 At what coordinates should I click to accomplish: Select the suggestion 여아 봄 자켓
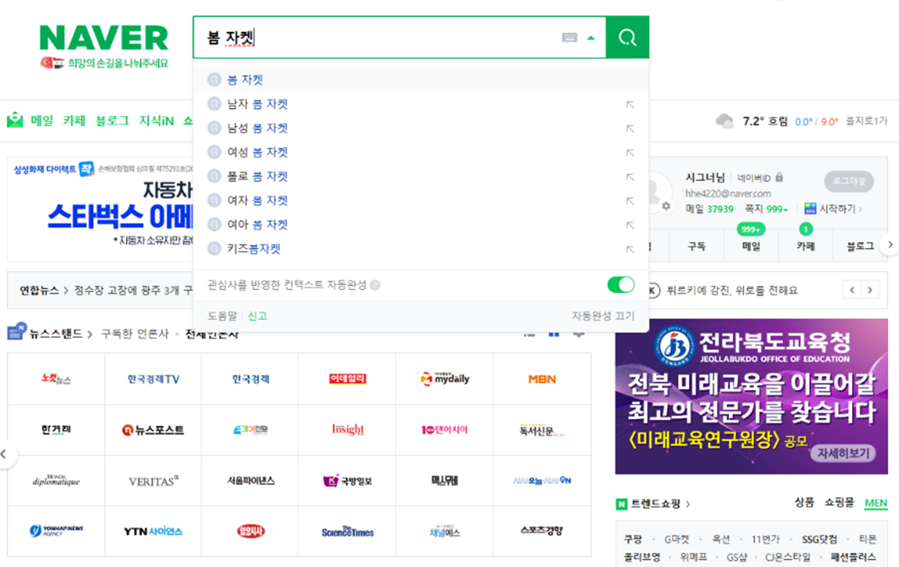(420, 225)
